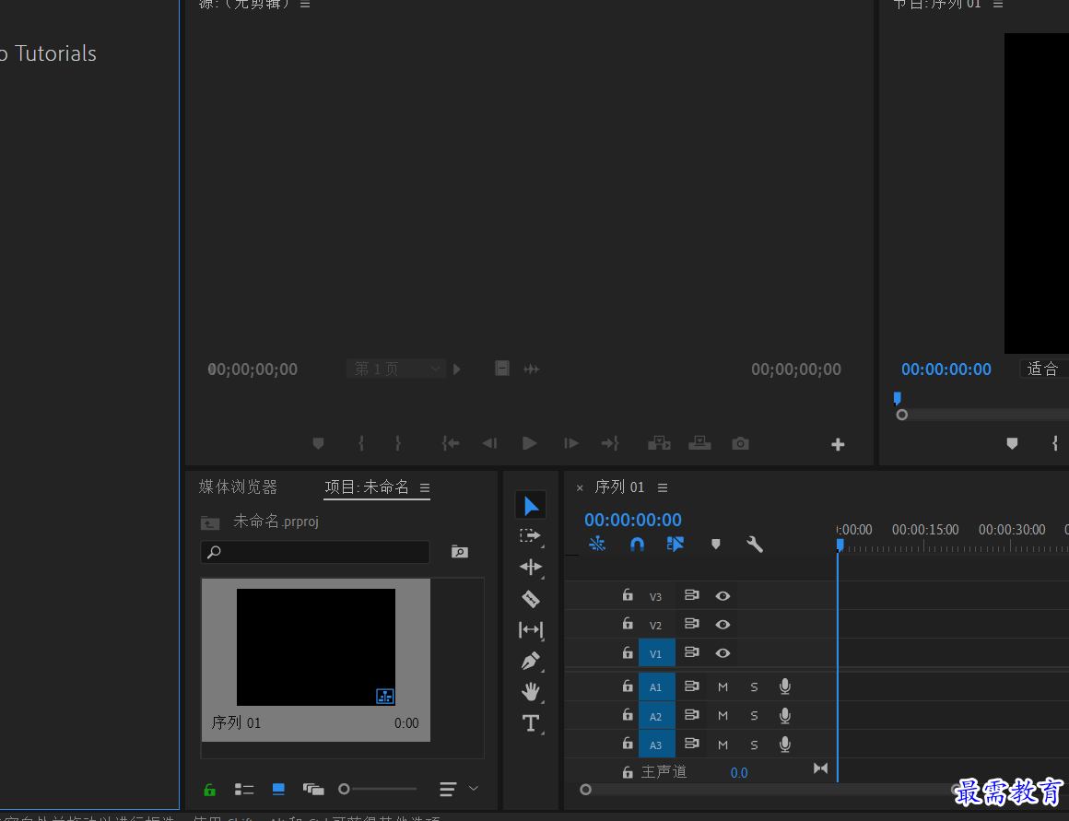Click Insert button in source monitor
The image size is (1069, 821).
659,443
